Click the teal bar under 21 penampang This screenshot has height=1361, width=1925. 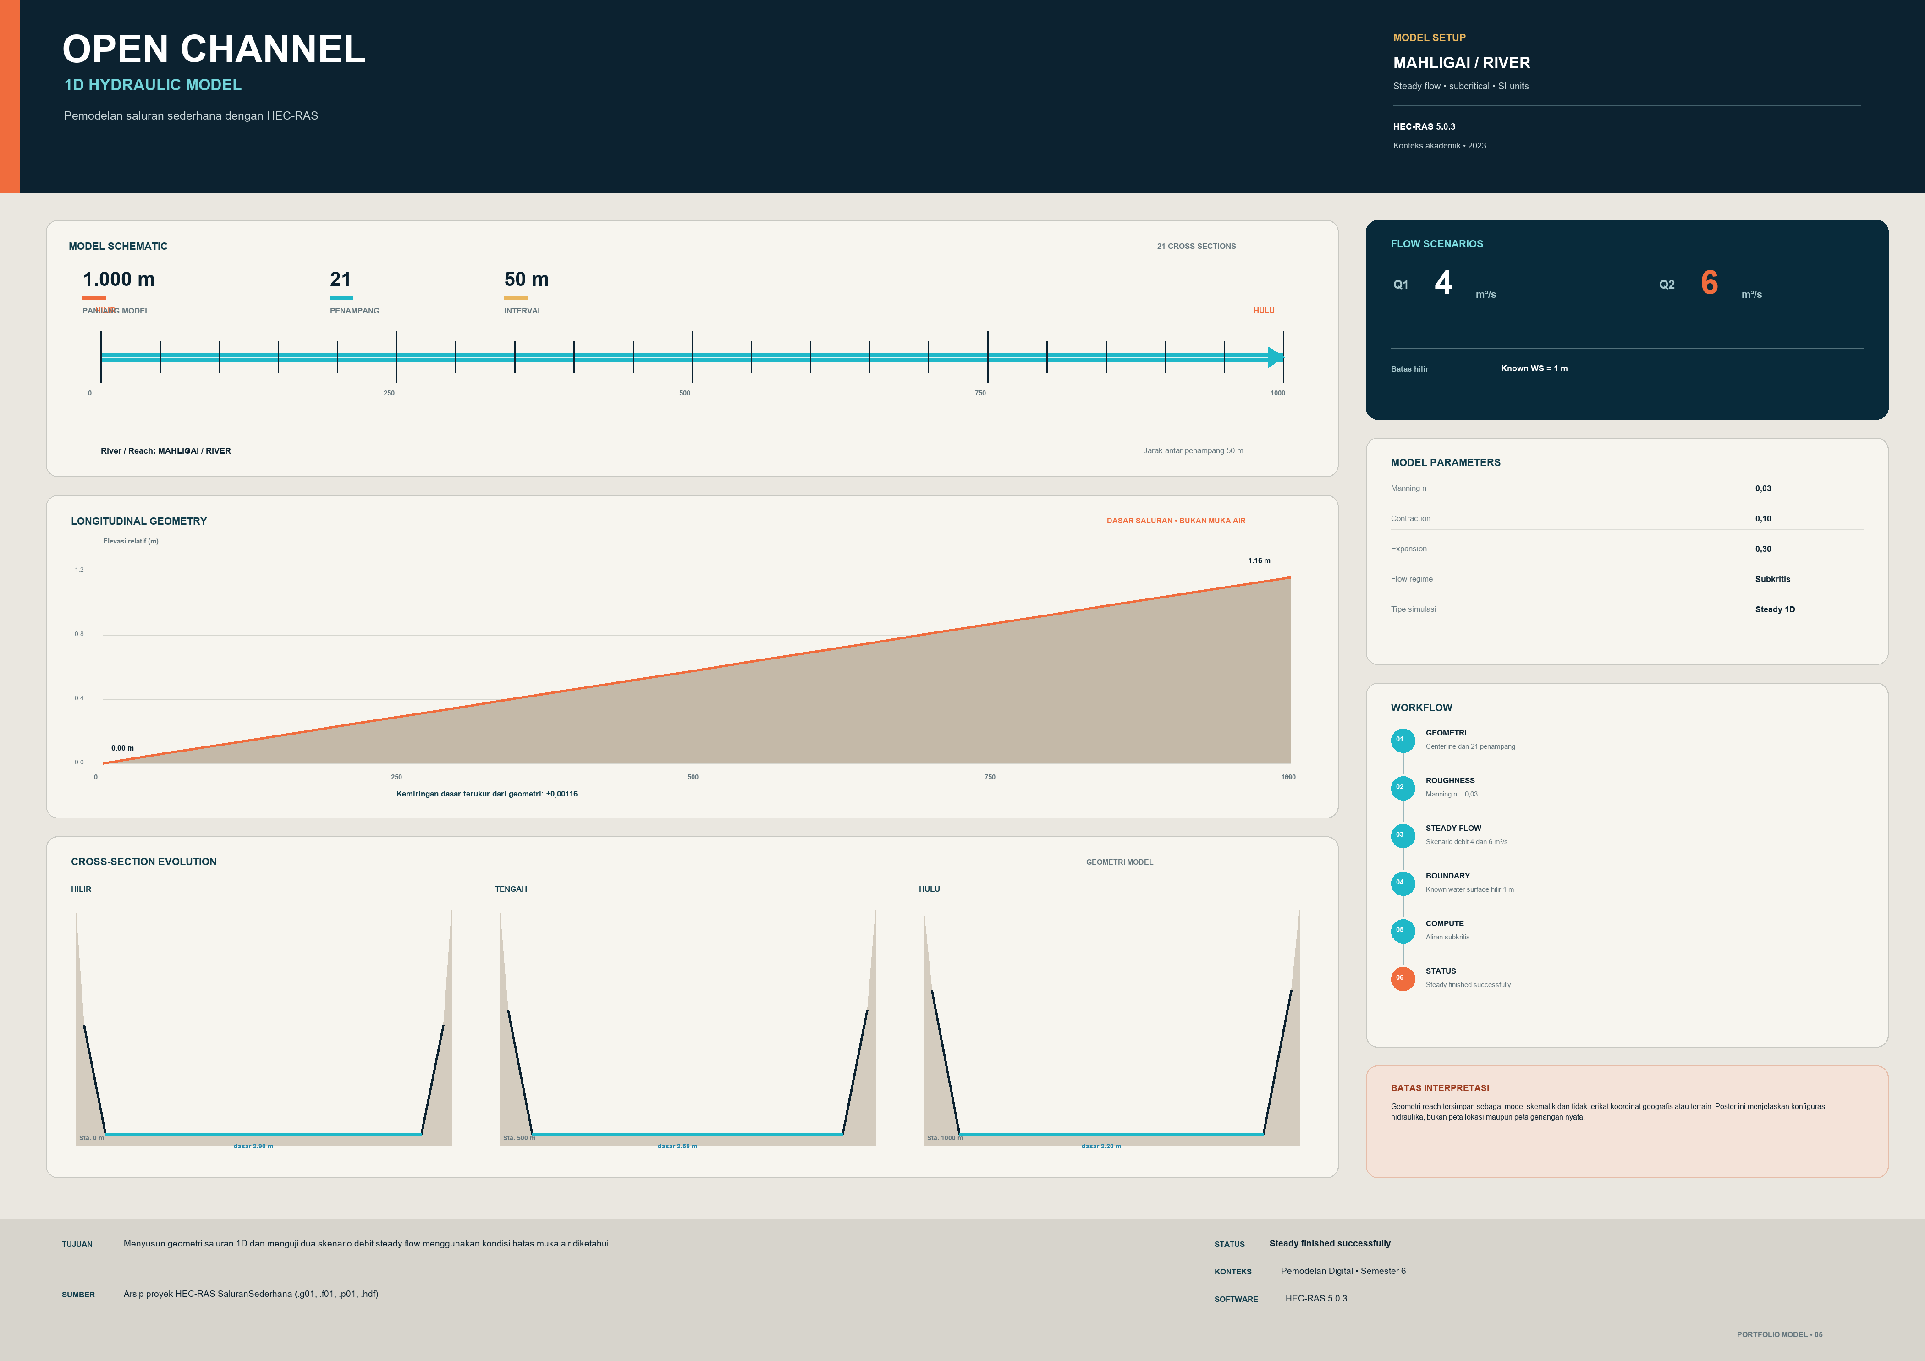click(341, 297)
